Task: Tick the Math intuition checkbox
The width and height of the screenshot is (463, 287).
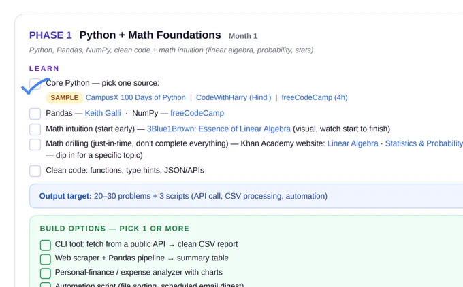Action: pyautogui.click(x=35, y=129)
